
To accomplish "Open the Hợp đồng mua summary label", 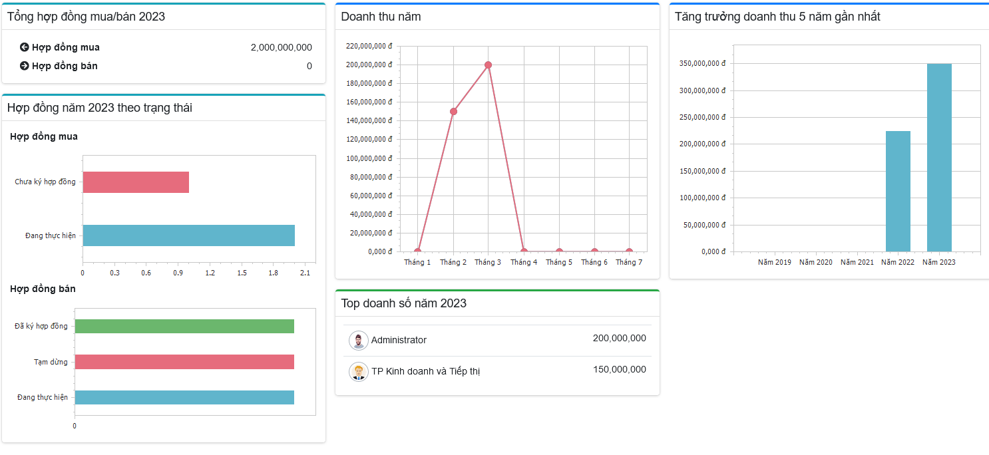I will (x=66, y=47).
